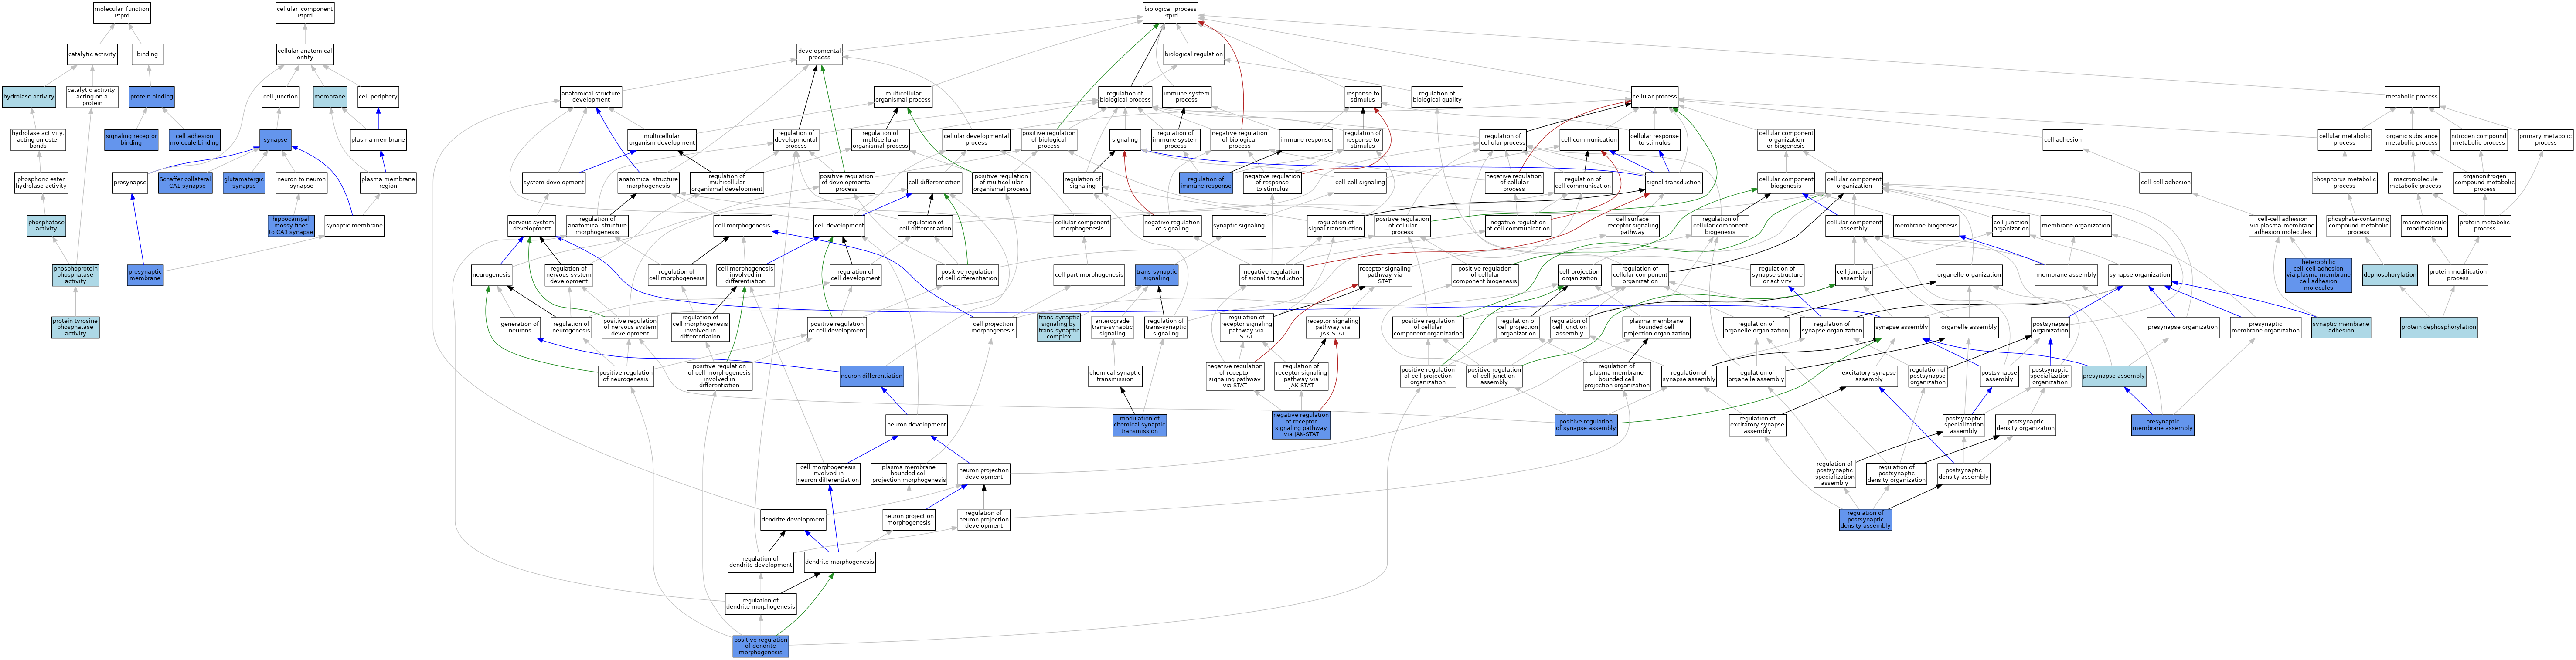The width and height of the screenshot is (2576, 660).
Task: Click 'modulation of chemical synaptic transmission' node
Action: click(x=1139, y=425)
